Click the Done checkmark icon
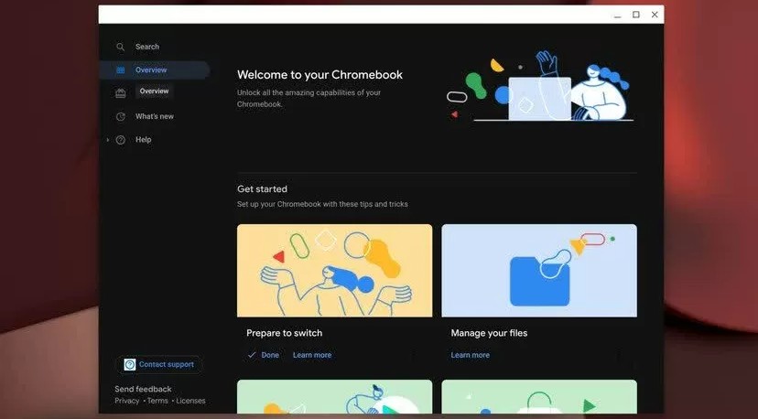 click(x=252, y=355)
